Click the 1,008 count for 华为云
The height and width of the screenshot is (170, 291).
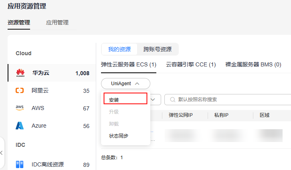[x=83, y=73]
